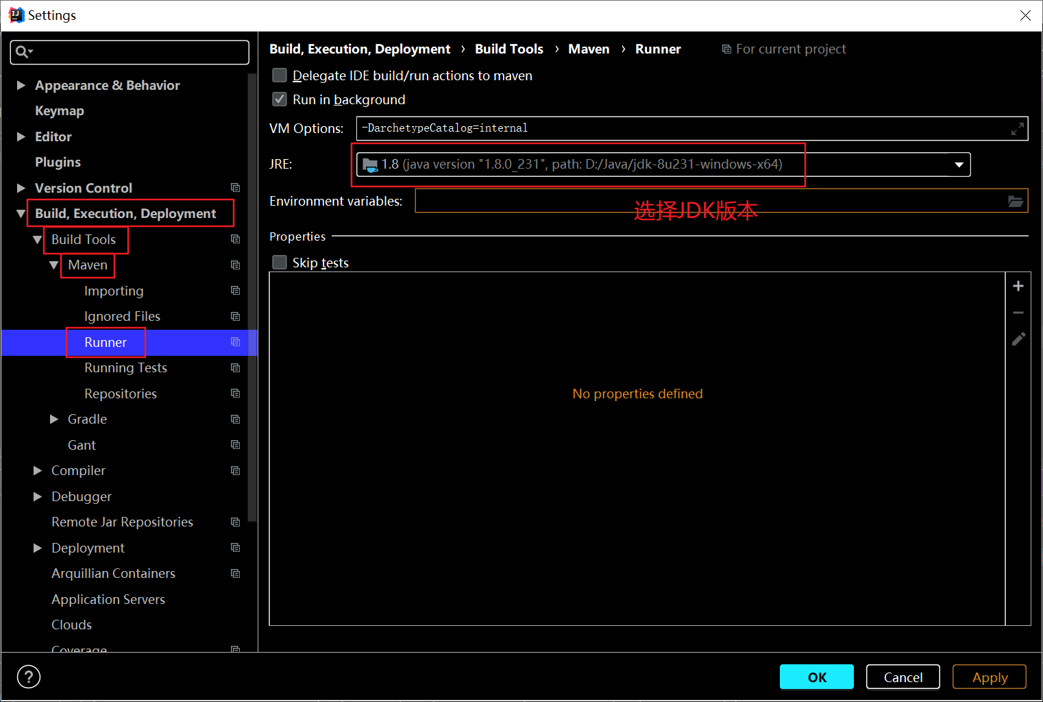Confirm settings with OK

[x=816, y=677]
